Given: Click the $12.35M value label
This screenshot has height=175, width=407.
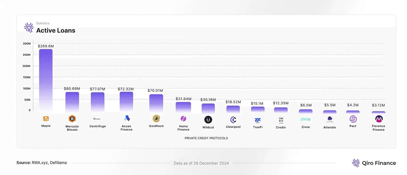Looking at the screenshot, I should pos(281,103).
